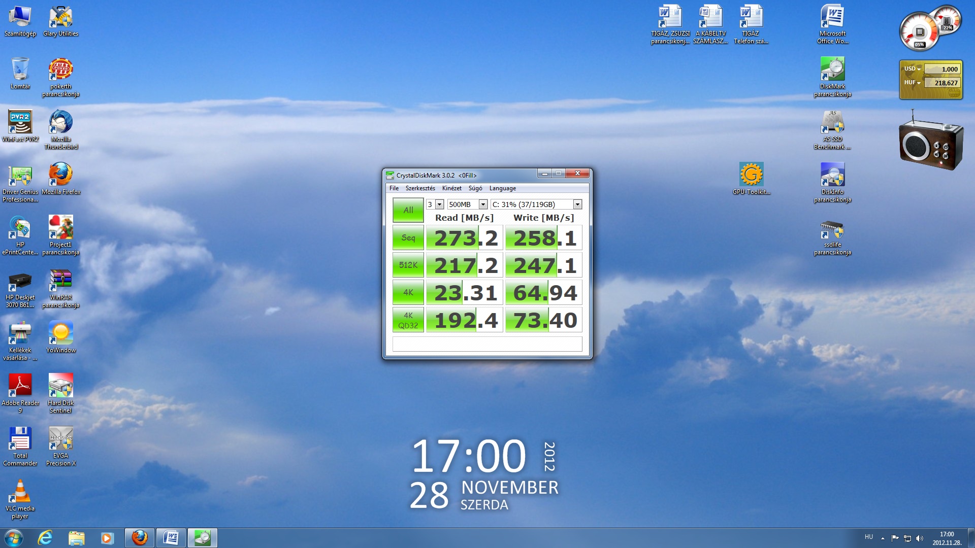The image size is (975, 548).
Task: Click Firefox icon in the taskbar
Action: (139, 538)
